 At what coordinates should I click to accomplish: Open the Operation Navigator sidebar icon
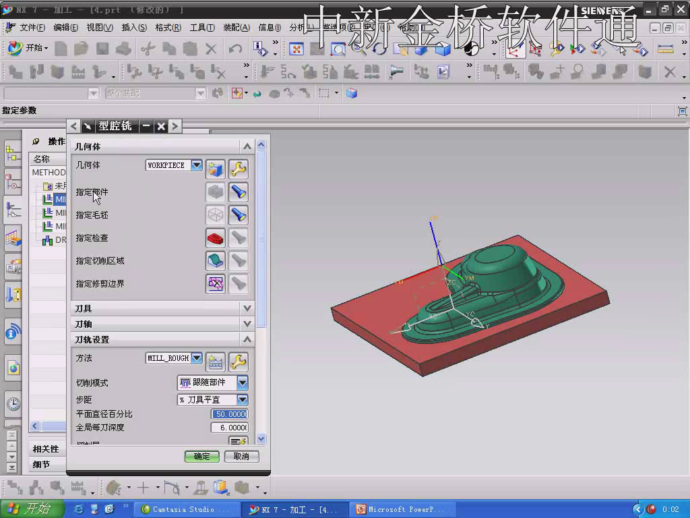click(13, 210)
